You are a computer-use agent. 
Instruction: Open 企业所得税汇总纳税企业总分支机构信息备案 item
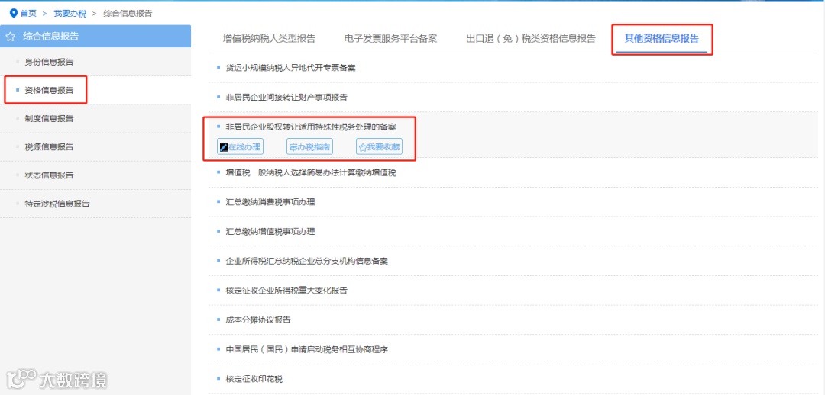point(306,261)
